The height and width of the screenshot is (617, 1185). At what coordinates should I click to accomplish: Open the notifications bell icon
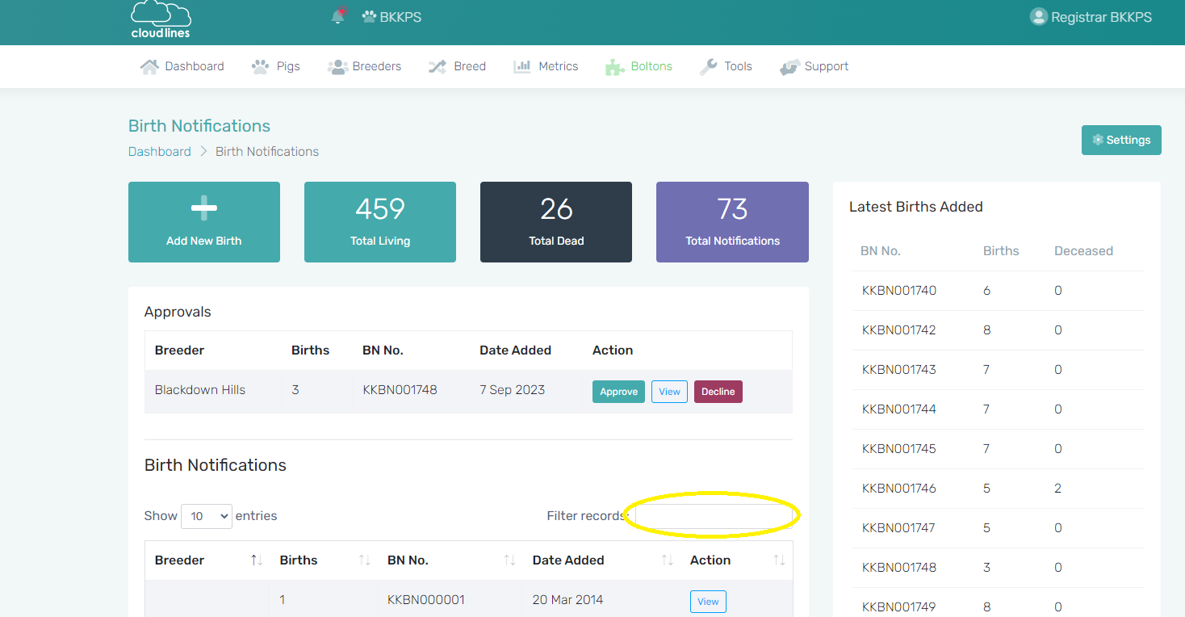[338, 16]
